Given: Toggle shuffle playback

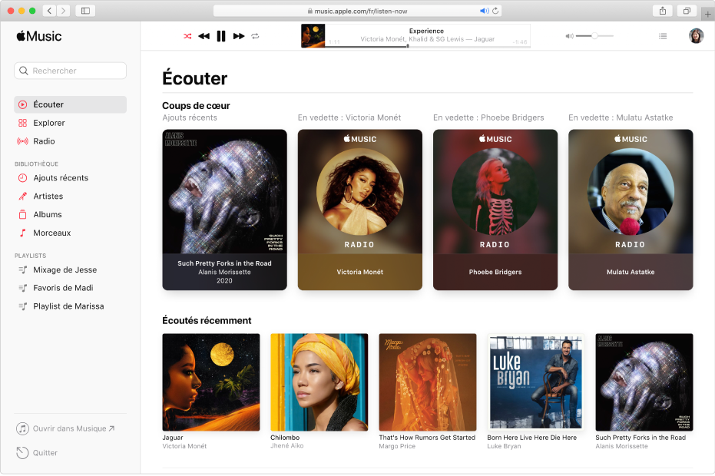Looking at the screenshot, I should point(187,35).
